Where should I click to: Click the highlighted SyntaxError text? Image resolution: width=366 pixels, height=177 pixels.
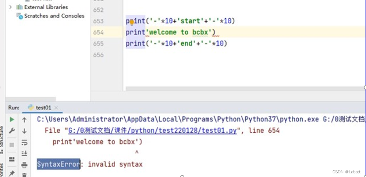tap(58, 165)
